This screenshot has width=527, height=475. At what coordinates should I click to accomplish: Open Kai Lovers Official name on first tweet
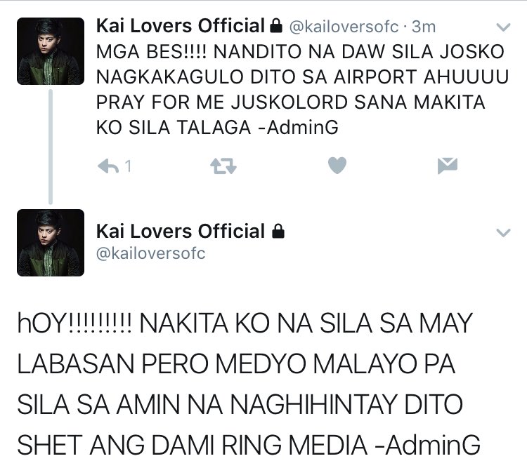pos(181,26)
